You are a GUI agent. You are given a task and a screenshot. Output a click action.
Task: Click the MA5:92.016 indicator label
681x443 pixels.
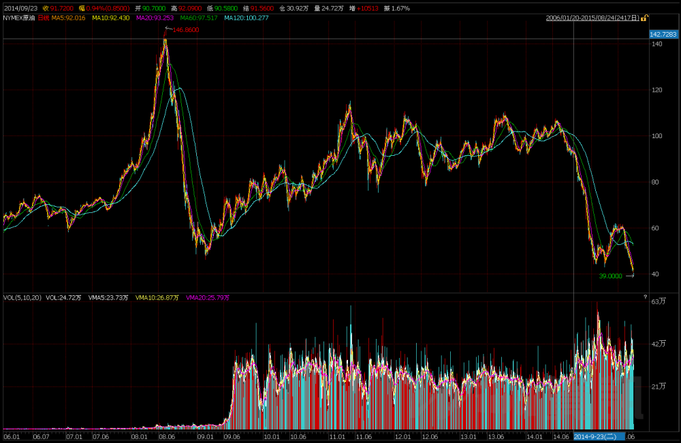(69, 18)
